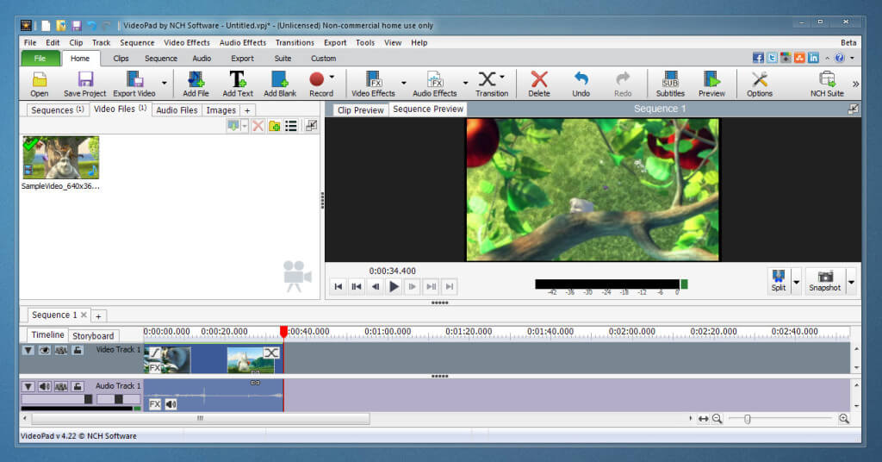Toggle Video Track 1 visibility eye
The height and width of the screenshot is (462, 882).
tap(45, 351)
